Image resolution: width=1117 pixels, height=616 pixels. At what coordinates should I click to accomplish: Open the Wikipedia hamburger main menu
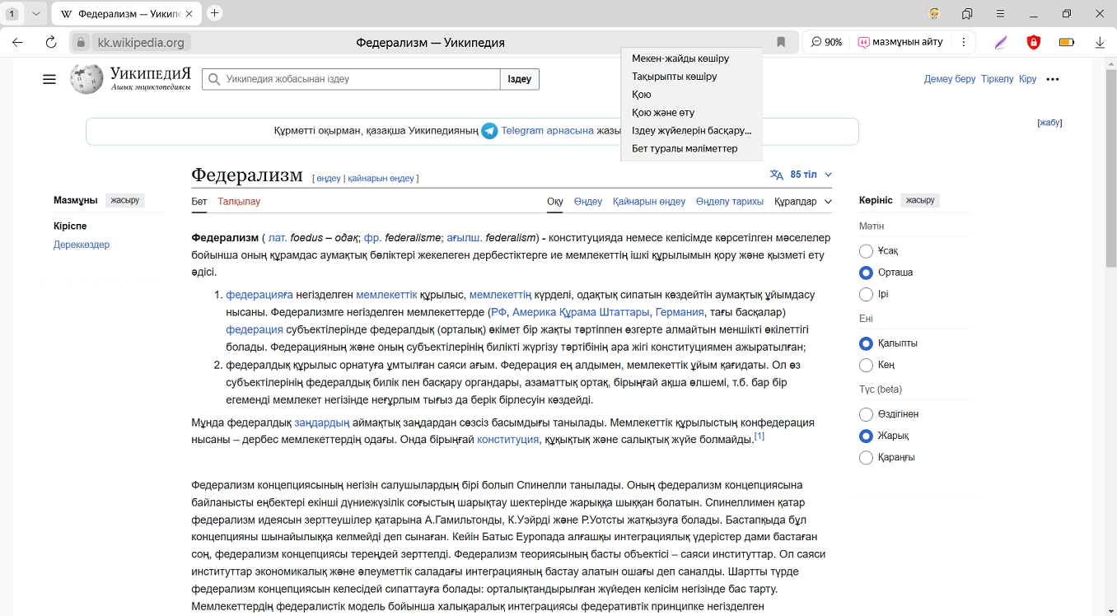[49, 79]
